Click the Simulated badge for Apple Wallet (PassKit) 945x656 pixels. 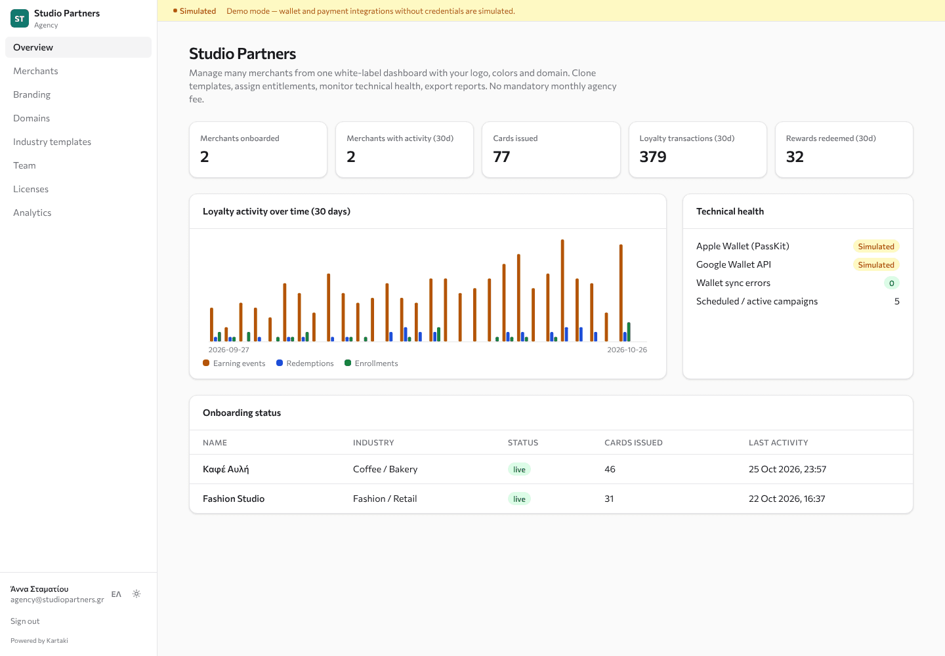pos(876,246)
